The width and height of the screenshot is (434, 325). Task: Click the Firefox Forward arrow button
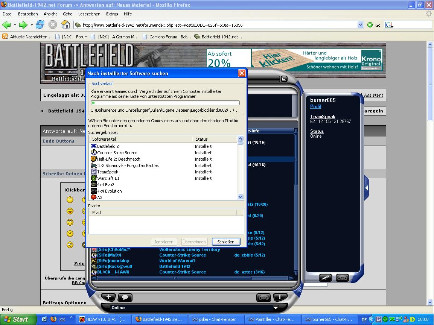(x=23, y=25)
